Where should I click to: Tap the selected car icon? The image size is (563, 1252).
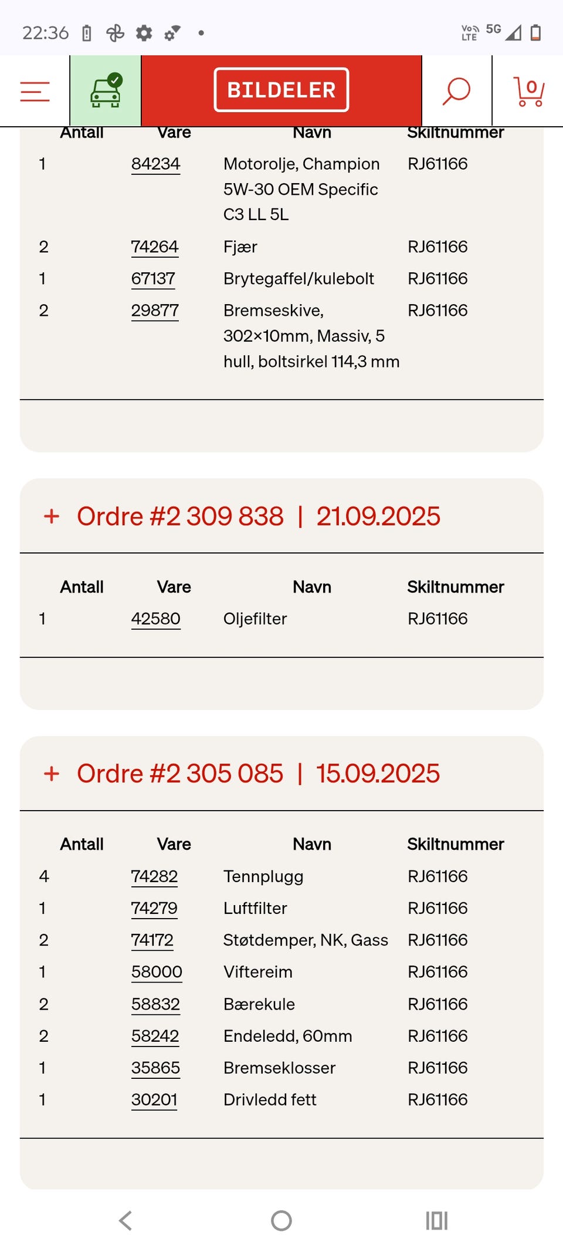coord(106,91)
